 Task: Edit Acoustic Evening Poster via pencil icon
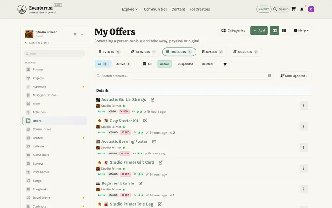[x=154, y=141]
